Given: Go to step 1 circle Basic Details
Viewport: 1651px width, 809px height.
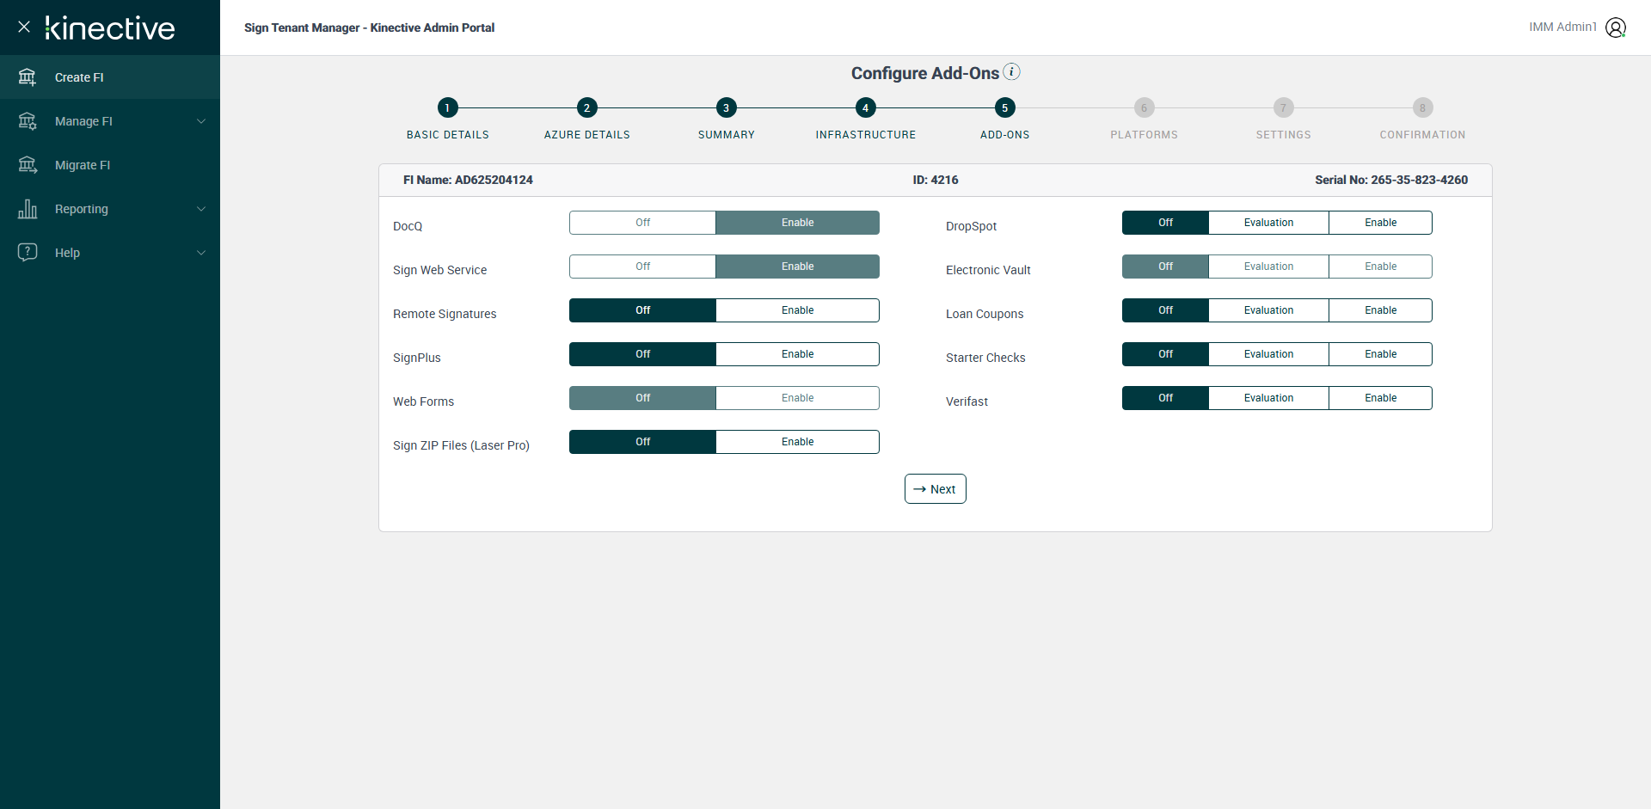Looking at the screenshot, I should coord(447,107).
